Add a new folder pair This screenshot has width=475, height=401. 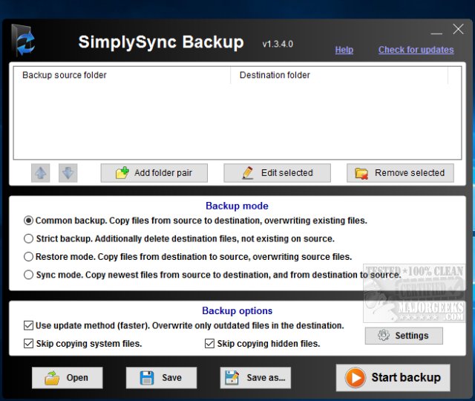(x=154, y=173)
